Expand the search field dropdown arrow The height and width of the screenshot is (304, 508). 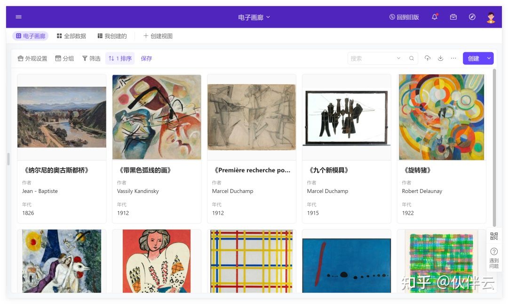click(398, 58)
